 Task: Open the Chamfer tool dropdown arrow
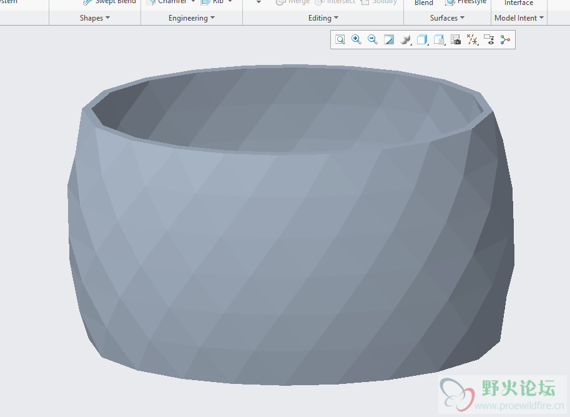(x=194, y=2)
